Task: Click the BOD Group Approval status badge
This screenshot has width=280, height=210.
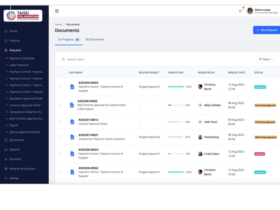Action: 265,137
